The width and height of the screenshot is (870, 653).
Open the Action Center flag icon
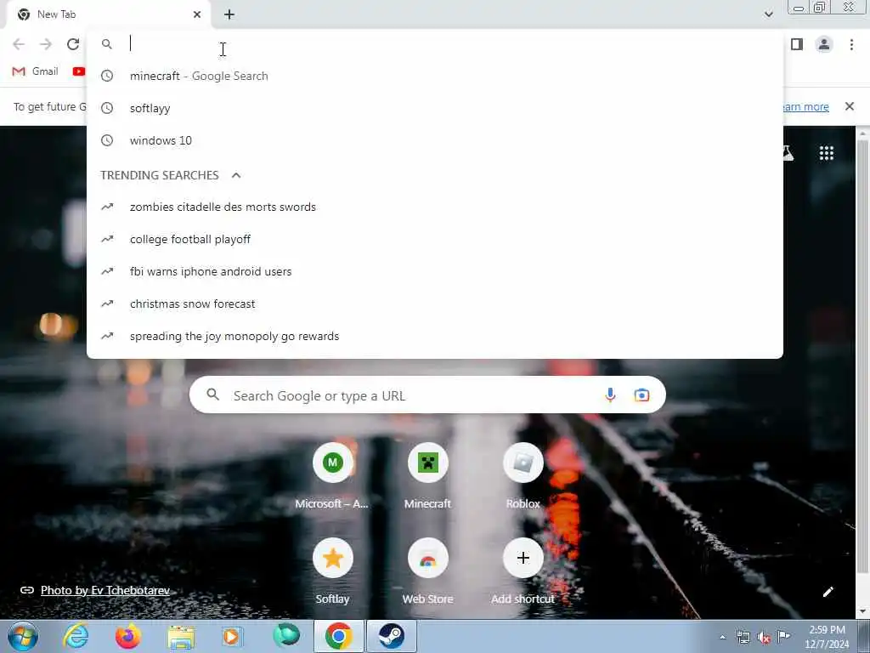click(x=783, y=637)
